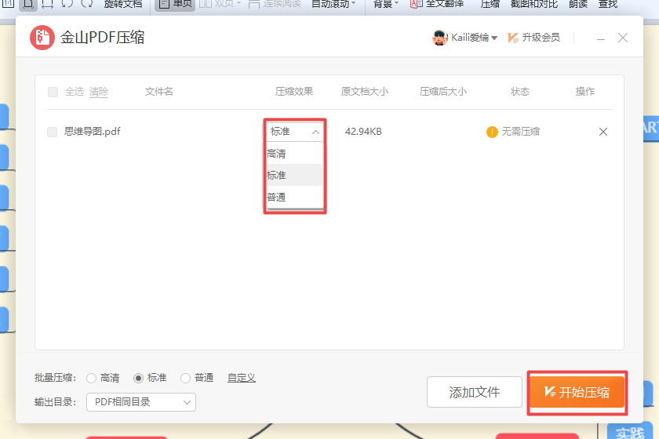Click the 清除 clear link
This screenshot has width=659, height=439.
99,92
